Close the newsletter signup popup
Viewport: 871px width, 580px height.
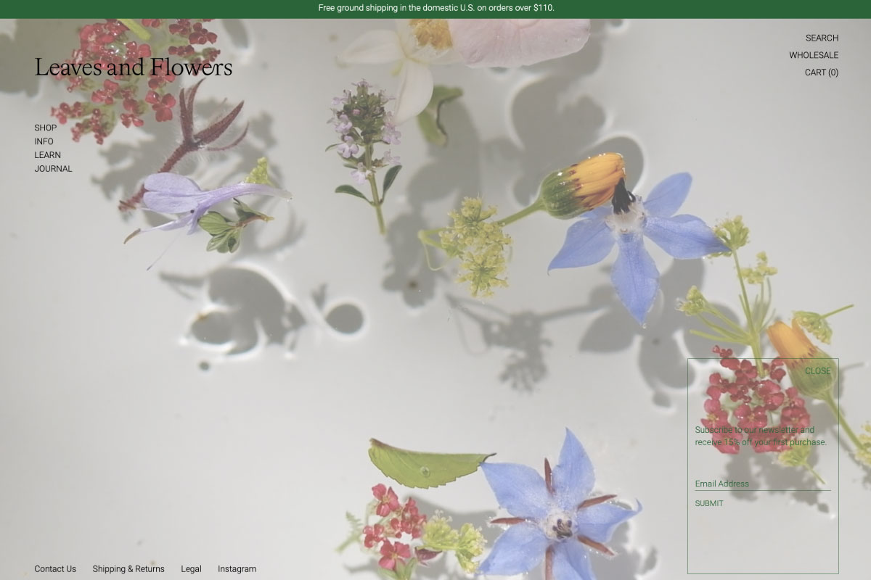pos(817,371)
